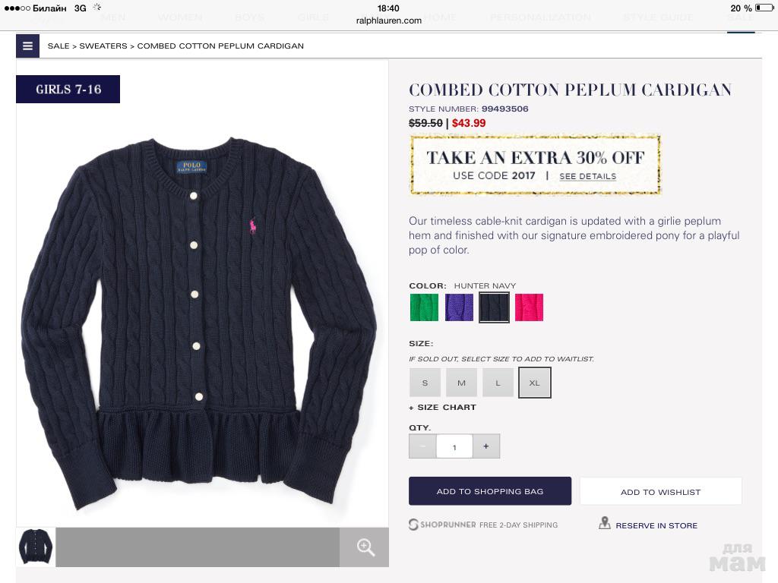Screen dimensions: 778x583
Task: Go to the SALE breadcrumb
Action: coord(59,46)
